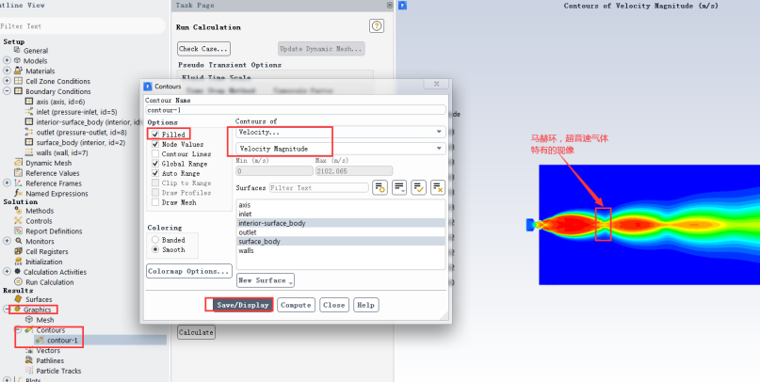This screenshot has height=382, width=760.
Task: Click the Surfaces icon under Results
Action: (19, 299)
